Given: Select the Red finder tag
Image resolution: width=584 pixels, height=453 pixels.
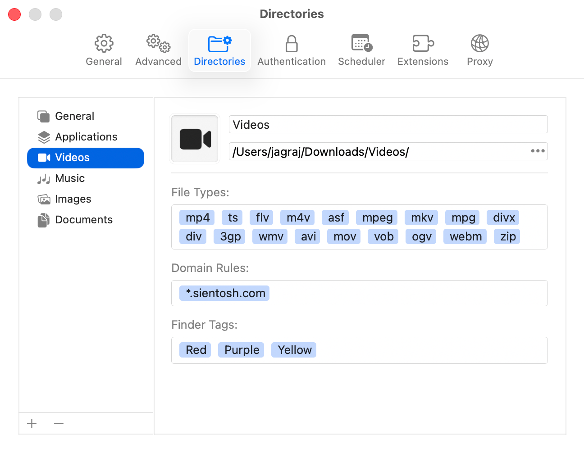Looking at the screenshot, I should tap(195, 350).
